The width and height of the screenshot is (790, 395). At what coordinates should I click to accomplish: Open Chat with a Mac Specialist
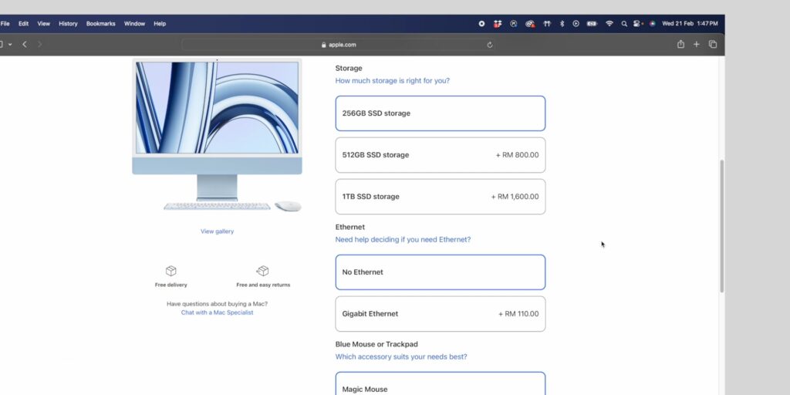coord(217,312)
